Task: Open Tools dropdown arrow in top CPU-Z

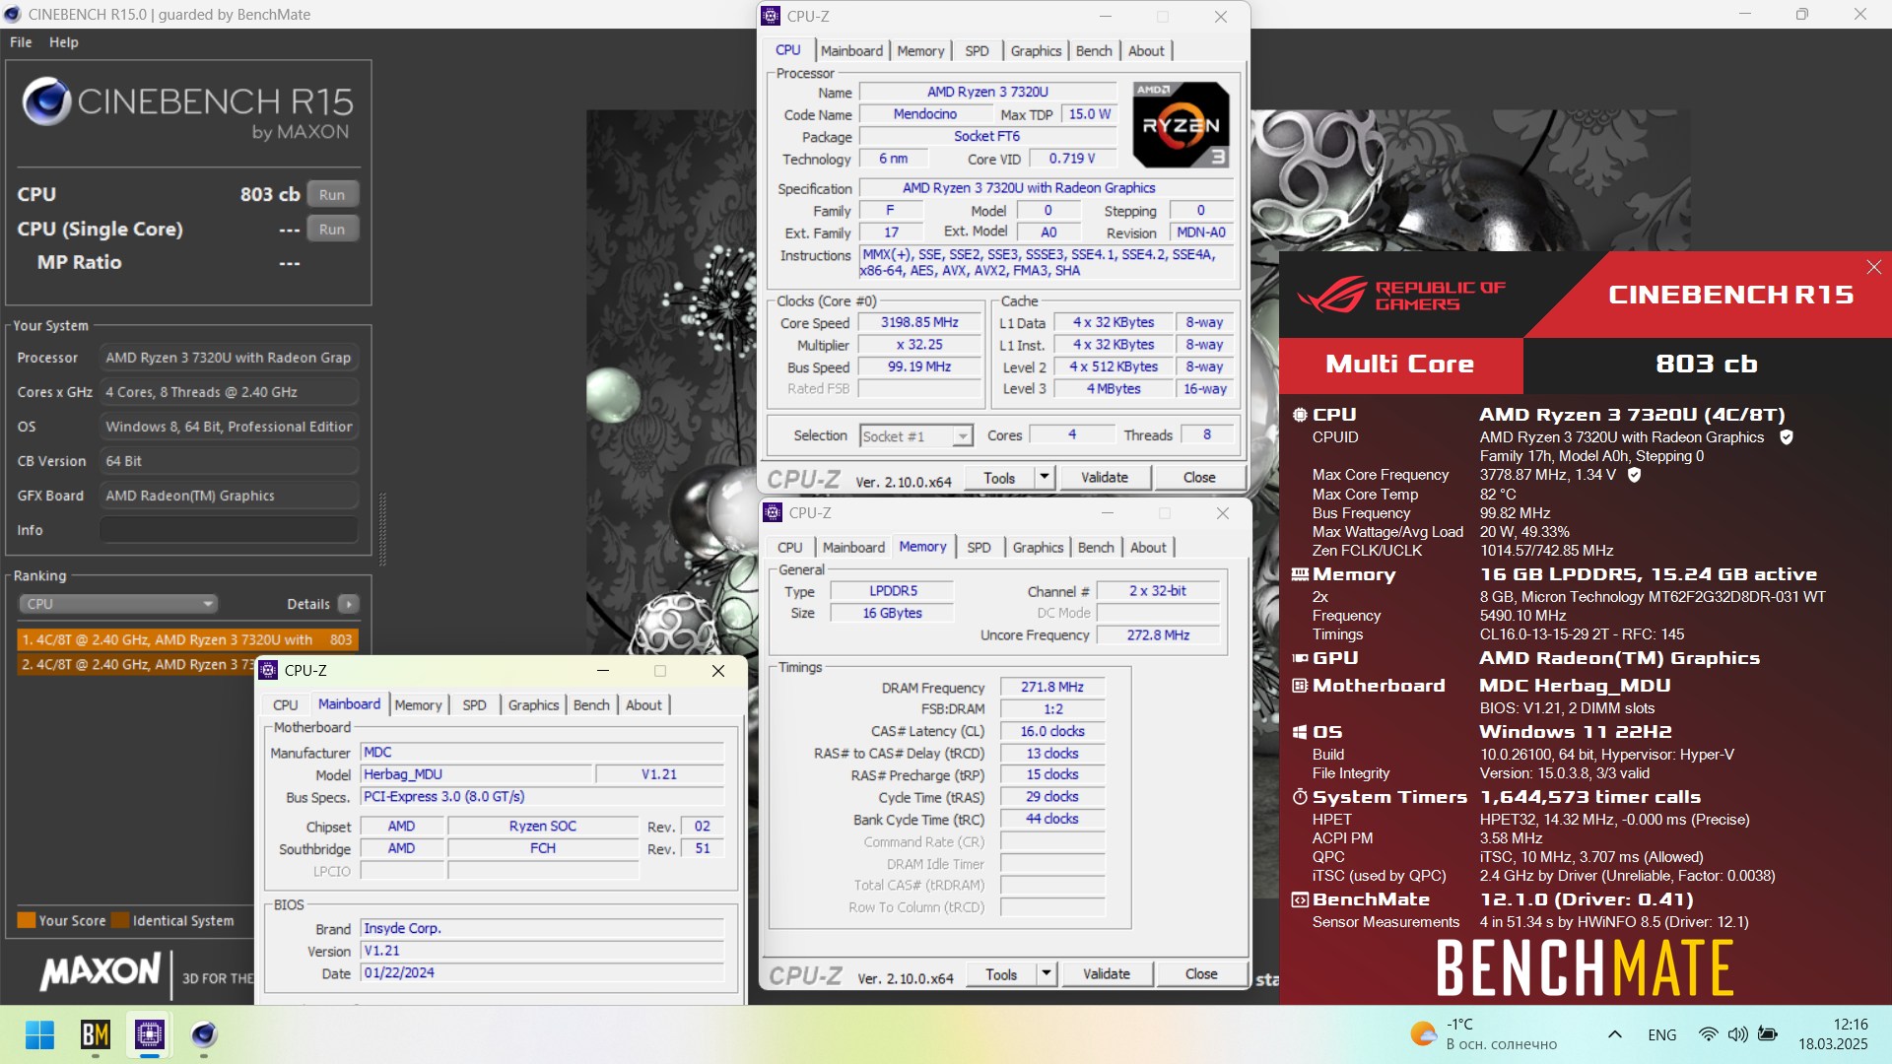Action: click(1044, 478)
